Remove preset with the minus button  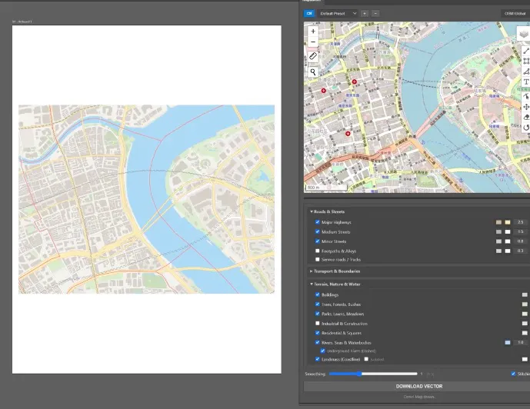375,14
